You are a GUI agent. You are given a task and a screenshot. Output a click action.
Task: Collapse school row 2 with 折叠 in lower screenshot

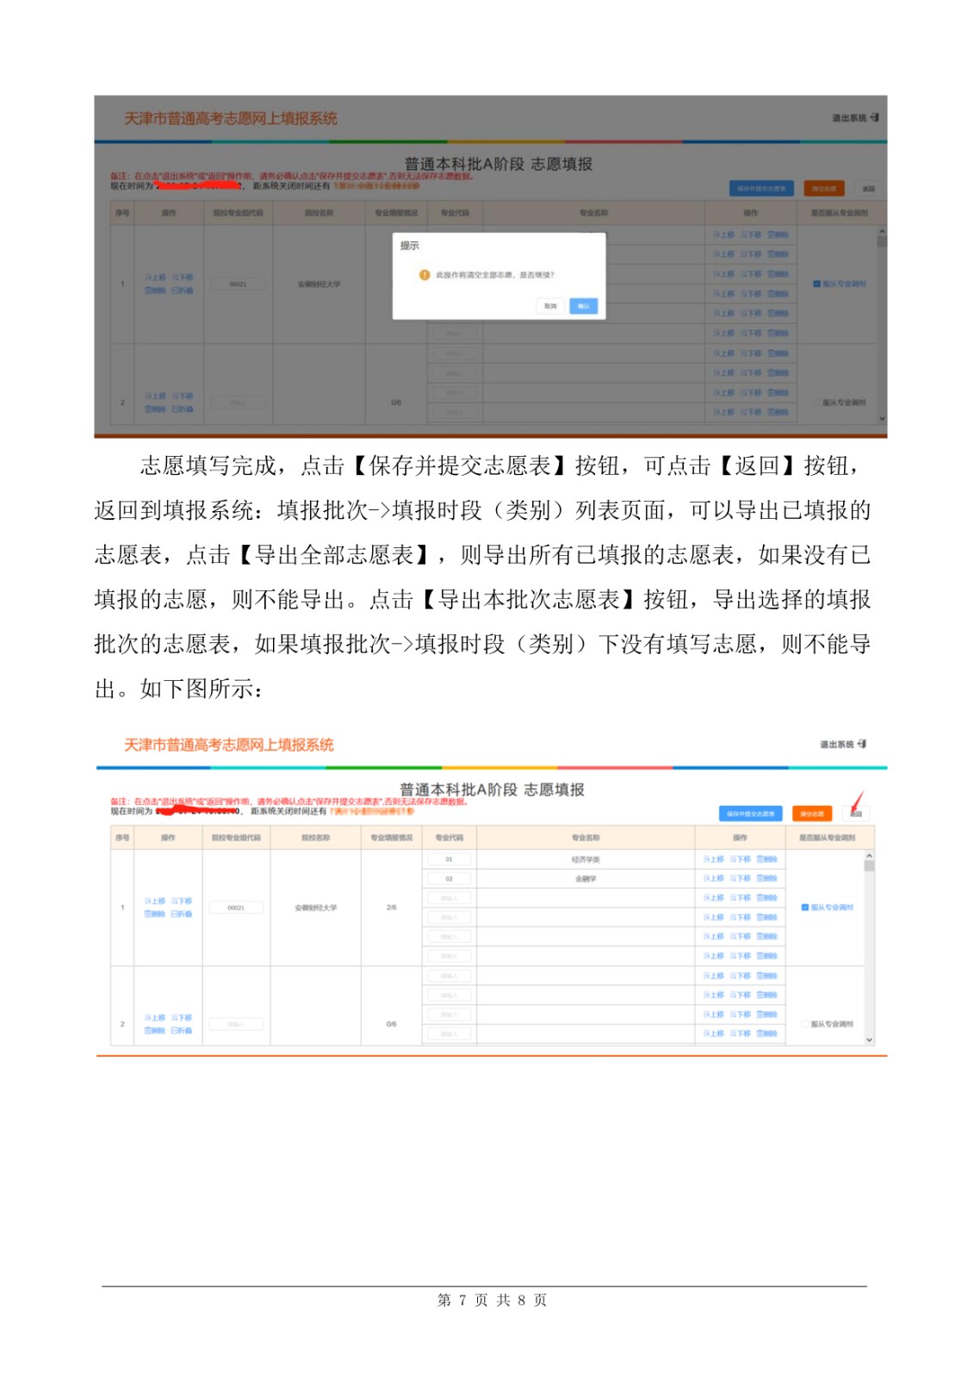pos(182,1031)
